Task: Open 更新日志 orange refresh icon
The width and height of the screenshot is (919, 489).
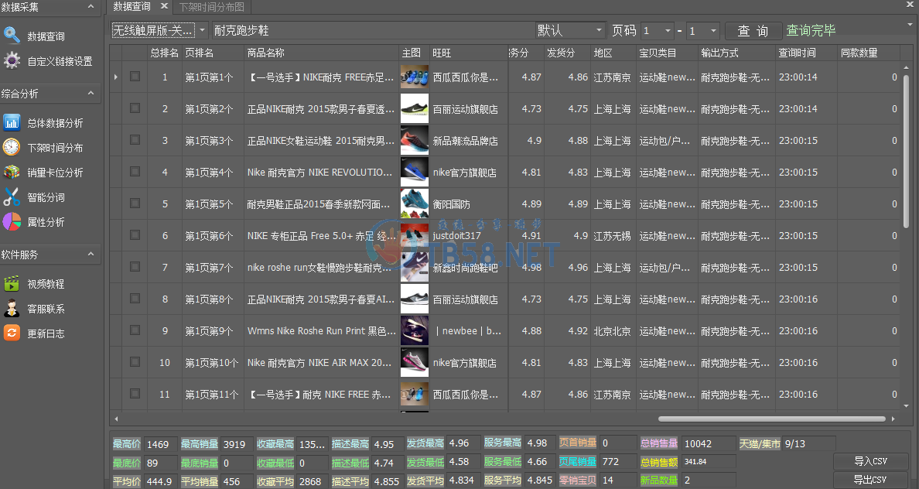Action: click(x=12, y=333)
